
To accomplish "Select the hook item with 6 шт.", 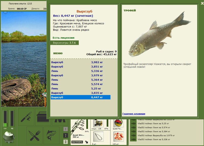I will point(98,137).
